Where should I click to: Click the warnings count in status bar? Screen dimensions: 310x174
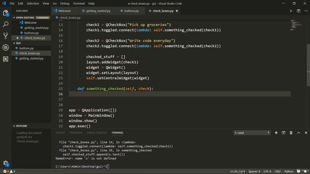pyautogui.click(x=13, y=172)
